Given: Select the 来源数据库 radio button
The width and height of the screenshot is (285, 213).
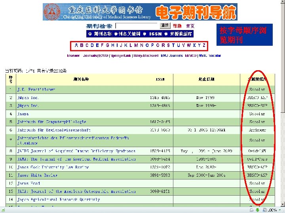Looking at the screenshot, I should point(166,34).
